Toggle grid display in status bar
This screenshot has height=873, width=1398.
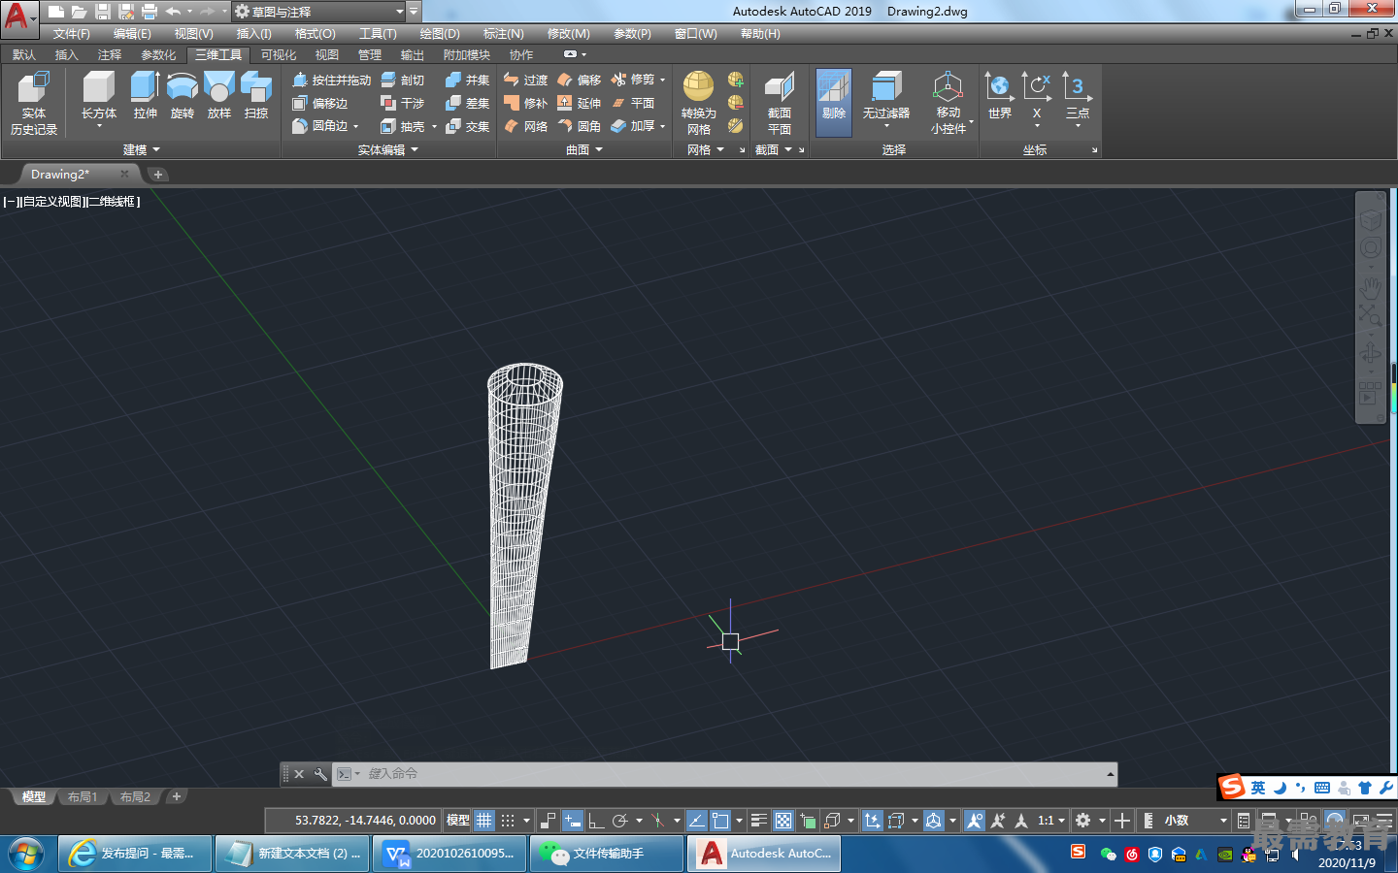(x=484, y=821)
